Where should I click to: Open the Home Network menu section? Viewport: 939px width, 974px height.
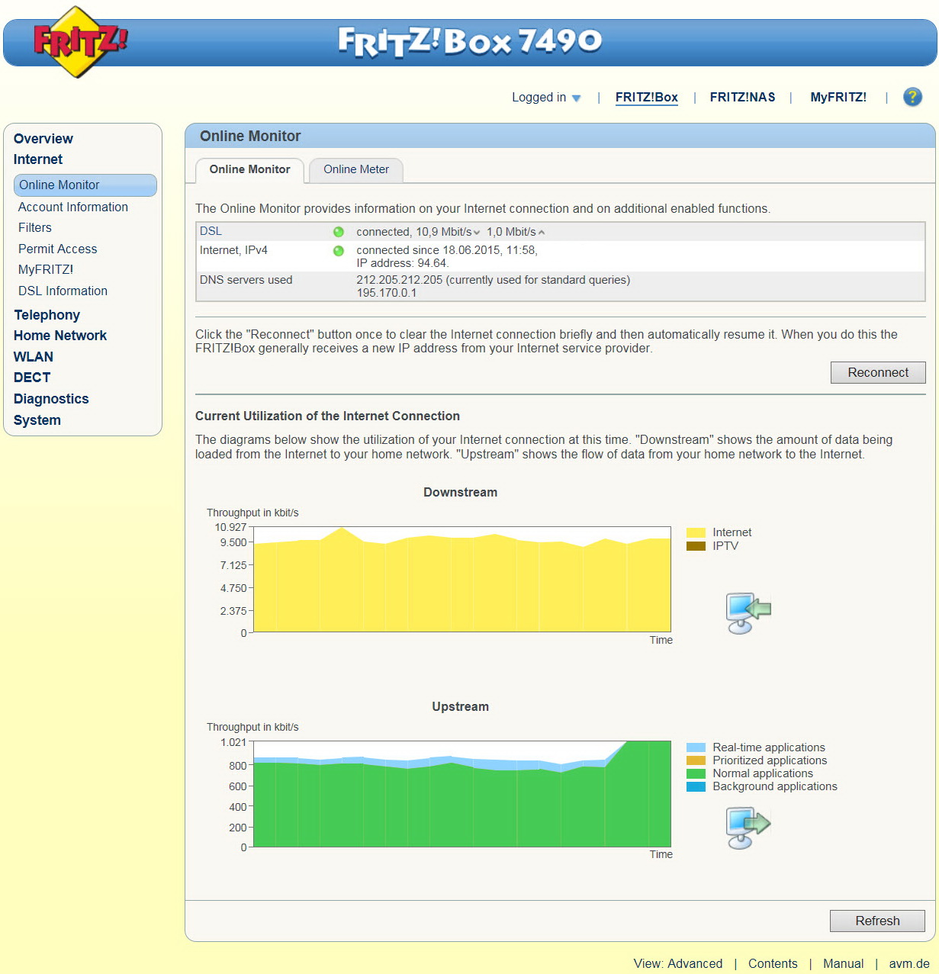tap(60, 336)
